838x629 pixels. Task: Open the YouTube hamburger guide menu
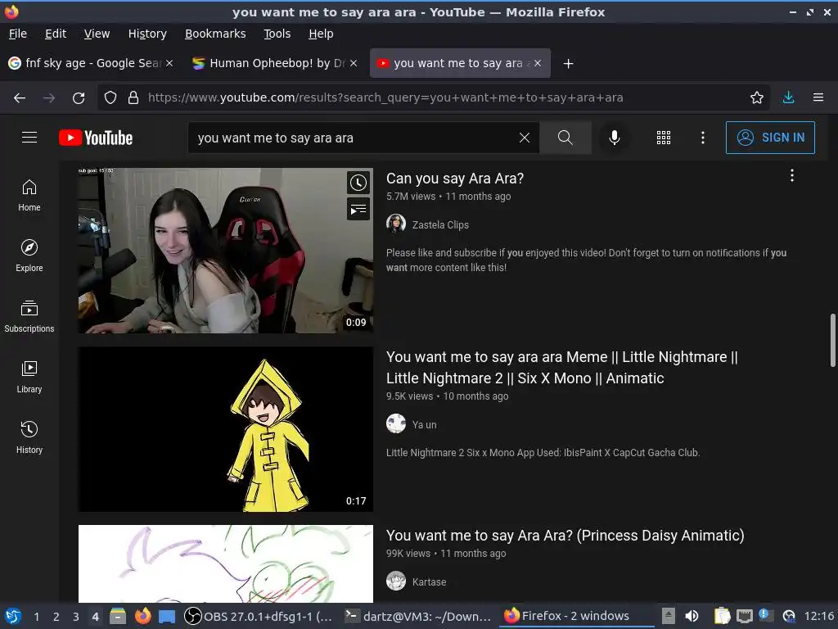(29, 138)
